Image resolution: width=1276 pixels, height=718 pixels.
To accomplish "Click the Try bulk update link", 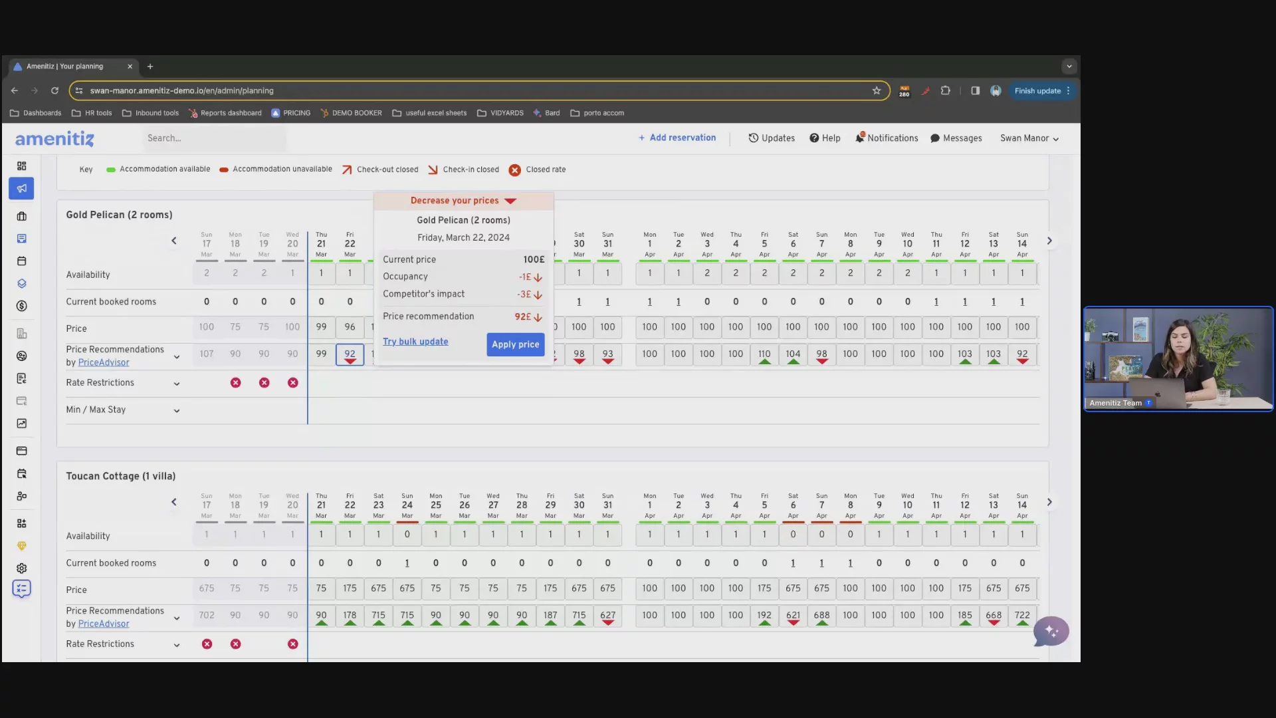I will click(x=415, y=342).
